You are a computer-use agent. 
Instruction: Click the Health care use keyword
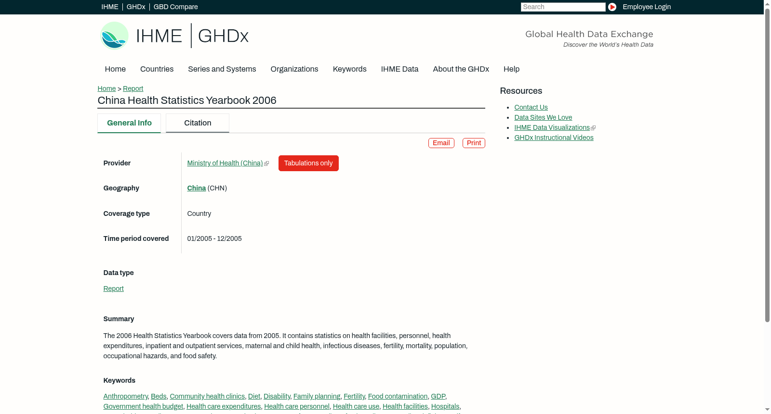(x=356, y=406)
